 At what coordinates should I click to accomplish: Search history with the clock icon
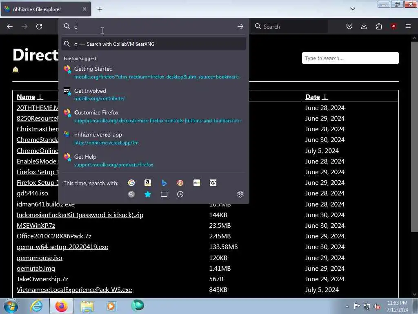[x=180, y=194]
